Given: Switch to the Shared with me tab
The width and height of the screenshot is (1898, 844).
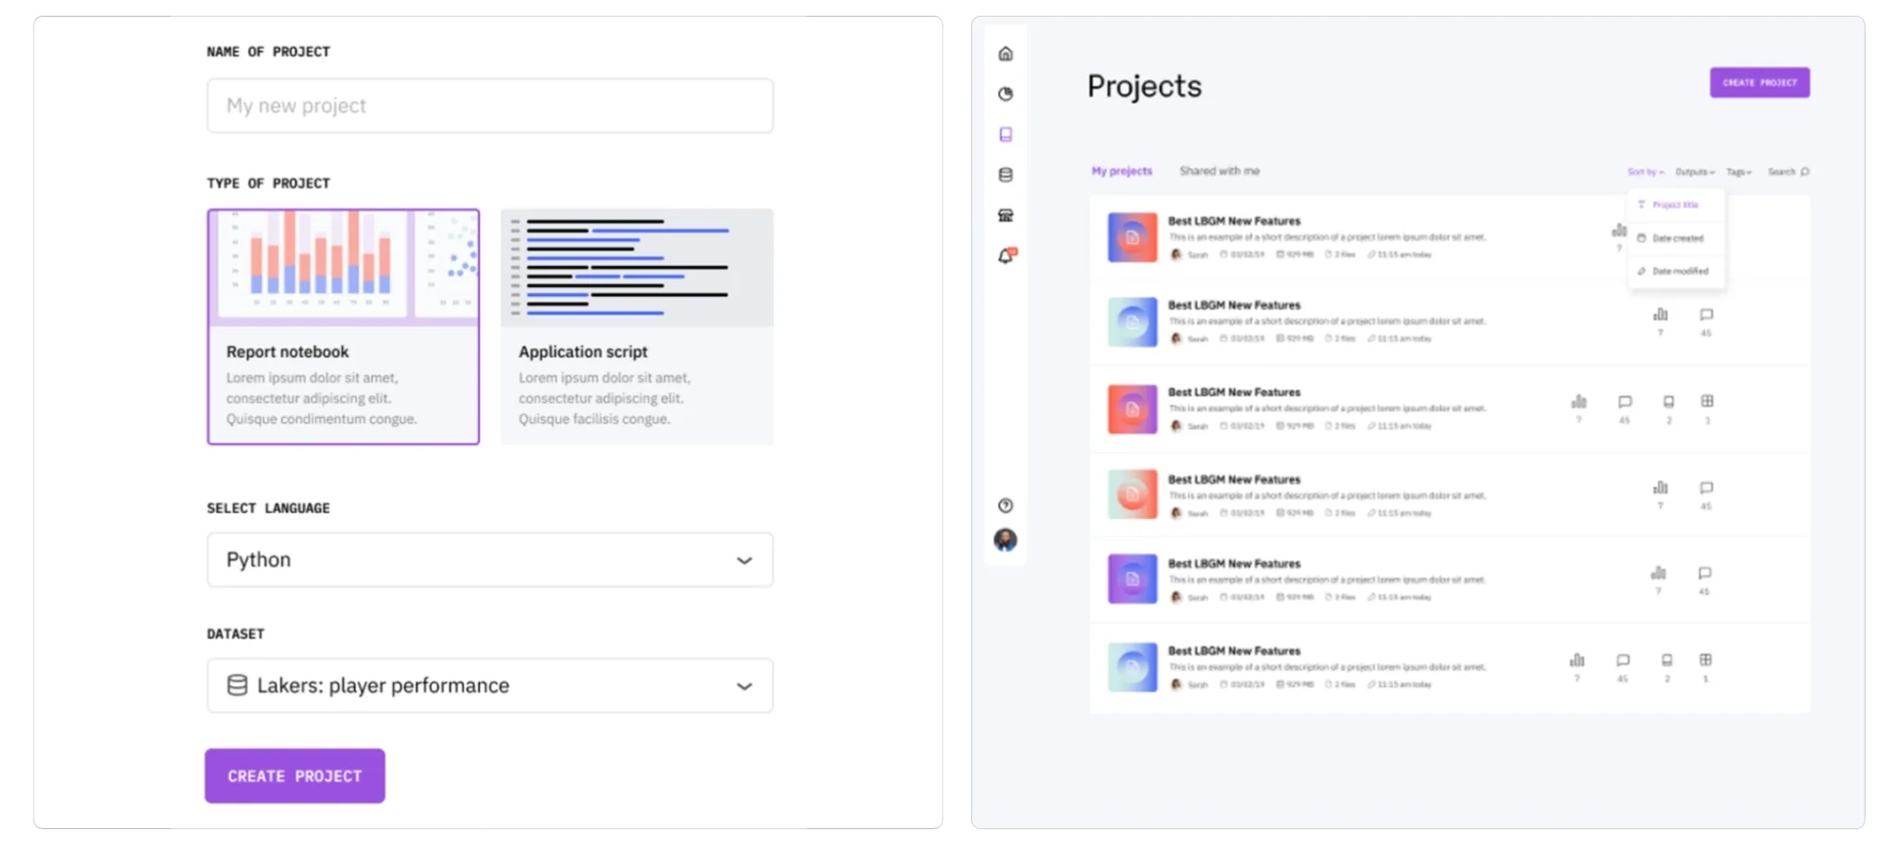Looking at the screenshot, I should click(1219, 171).
